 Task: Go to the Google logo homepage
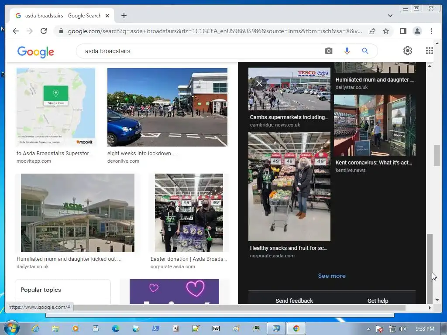(36, 51)
